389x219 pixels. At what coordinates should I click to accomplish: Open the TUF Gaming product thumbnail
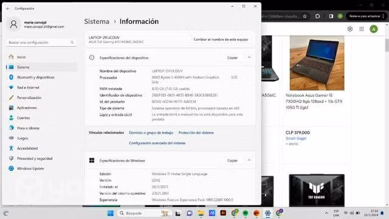[x=317, y=190]
